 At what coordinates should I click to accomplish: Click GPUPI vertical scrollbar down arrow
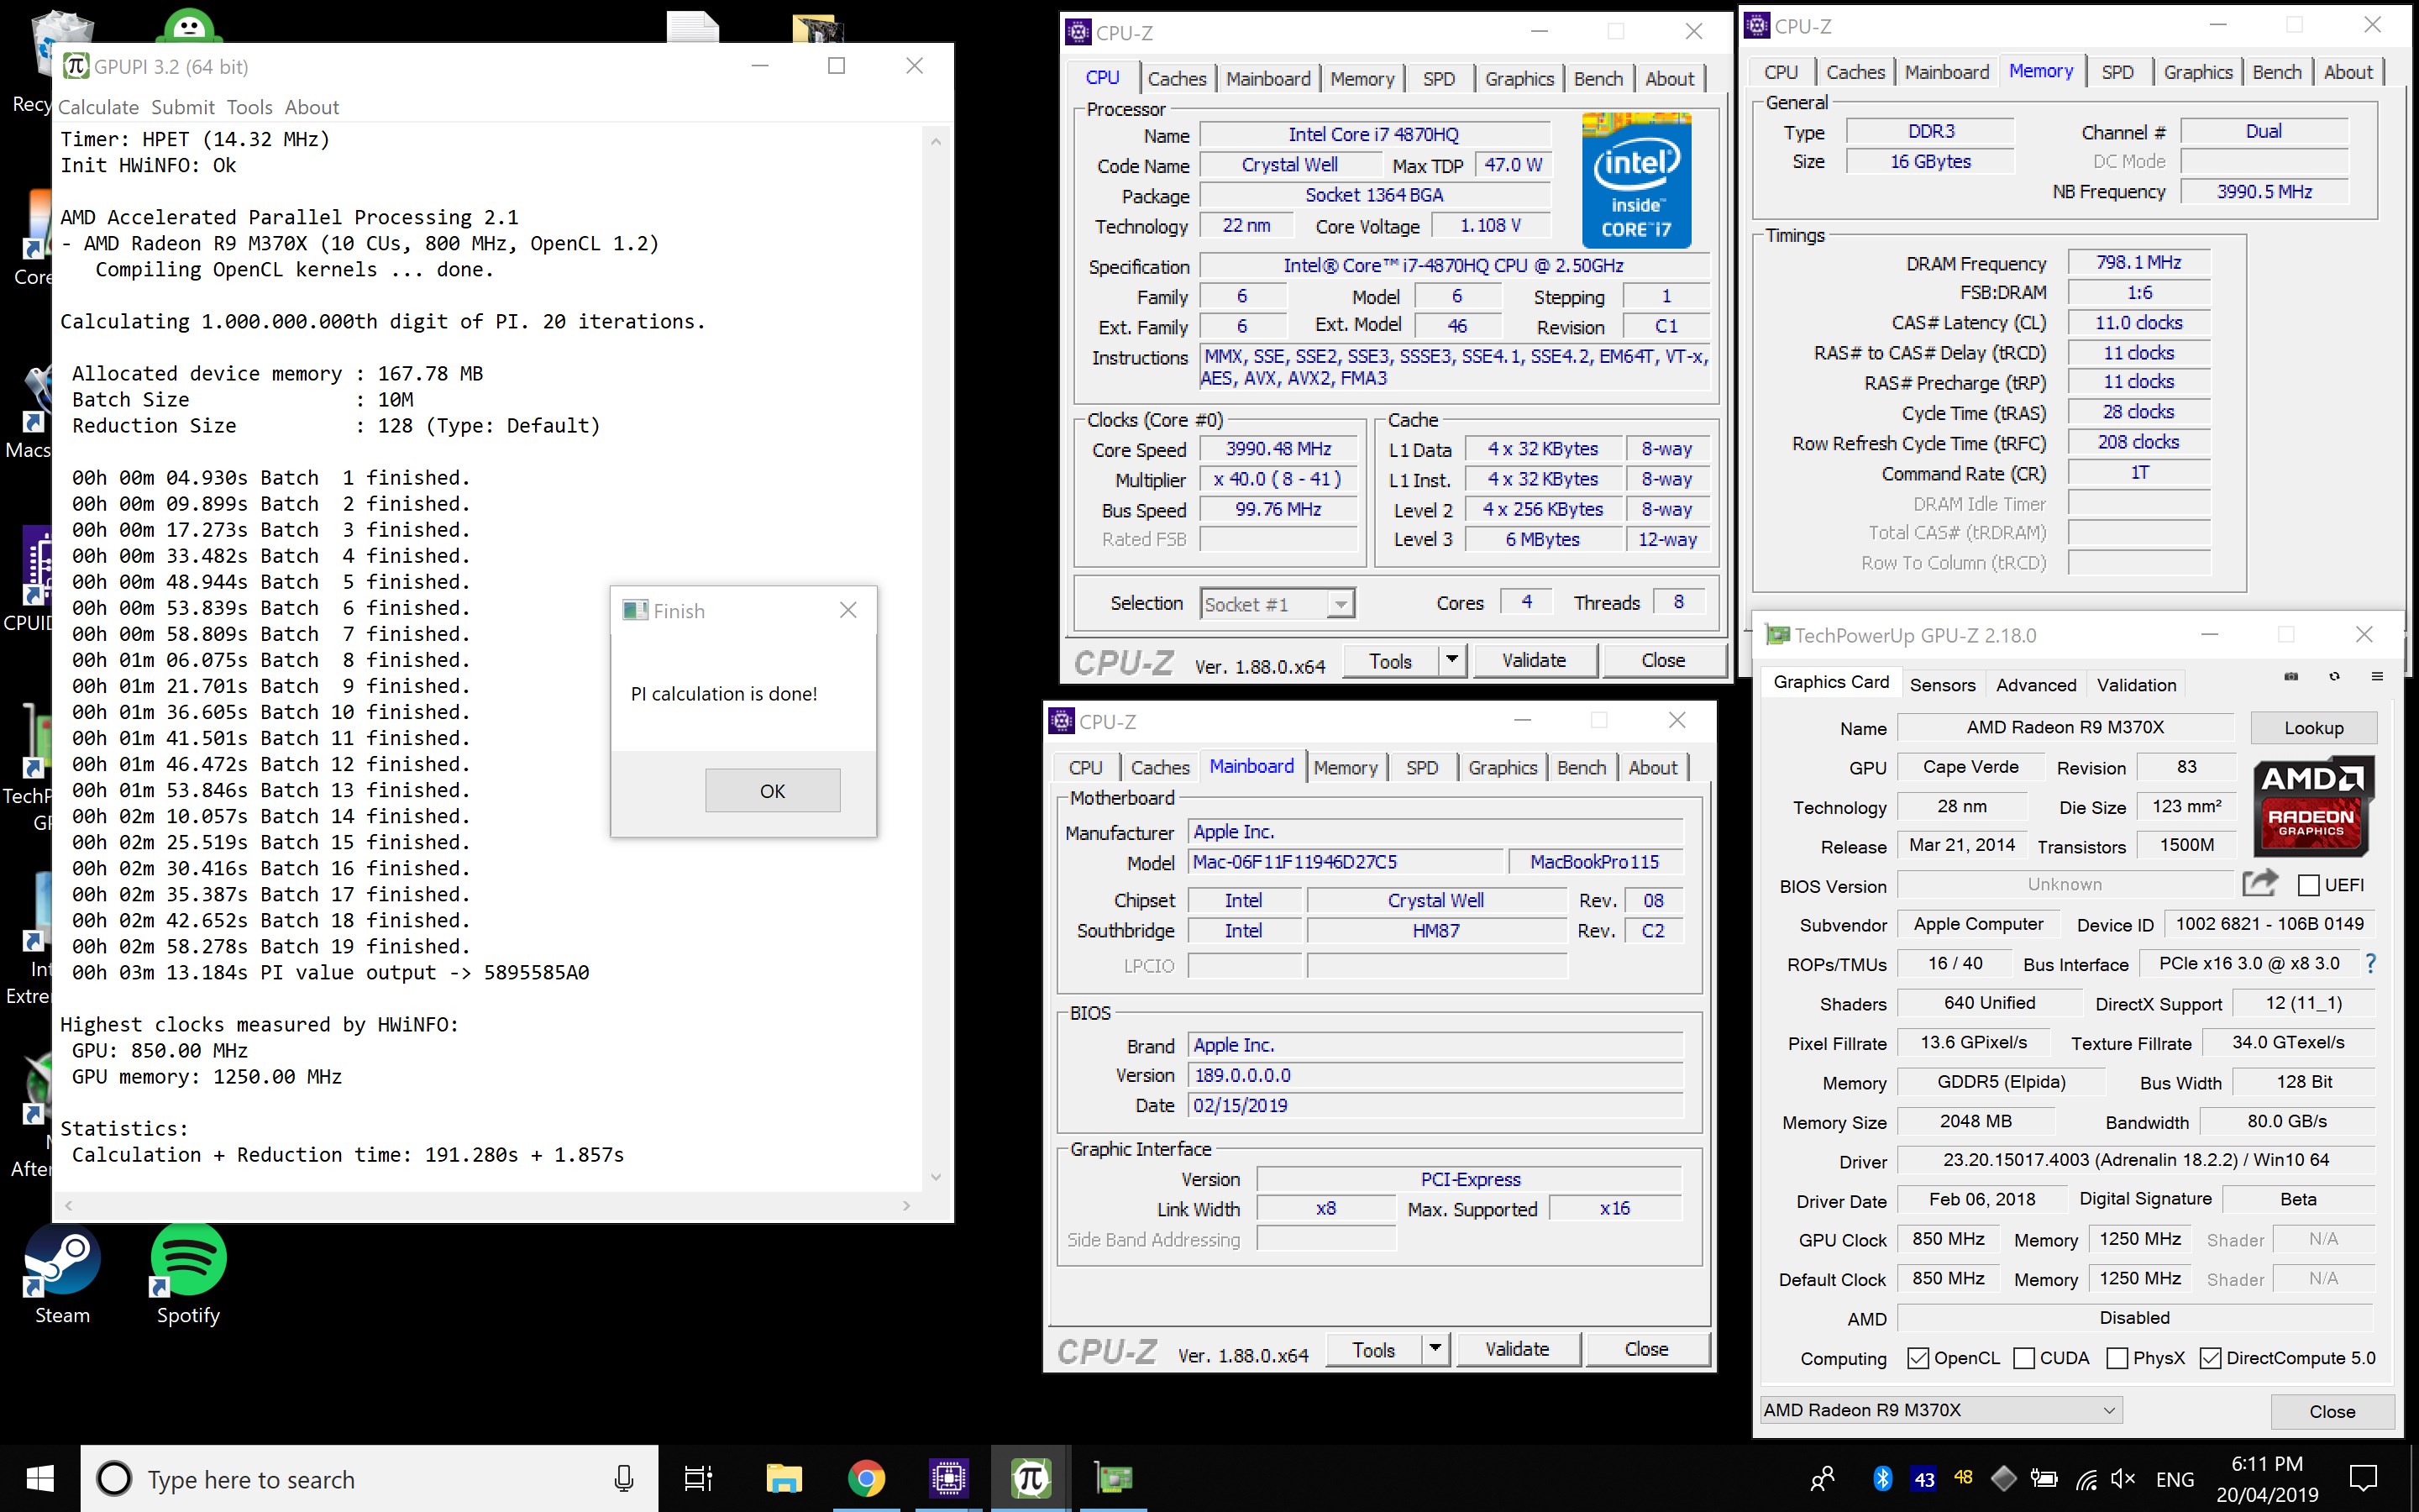coord(936,1177)
